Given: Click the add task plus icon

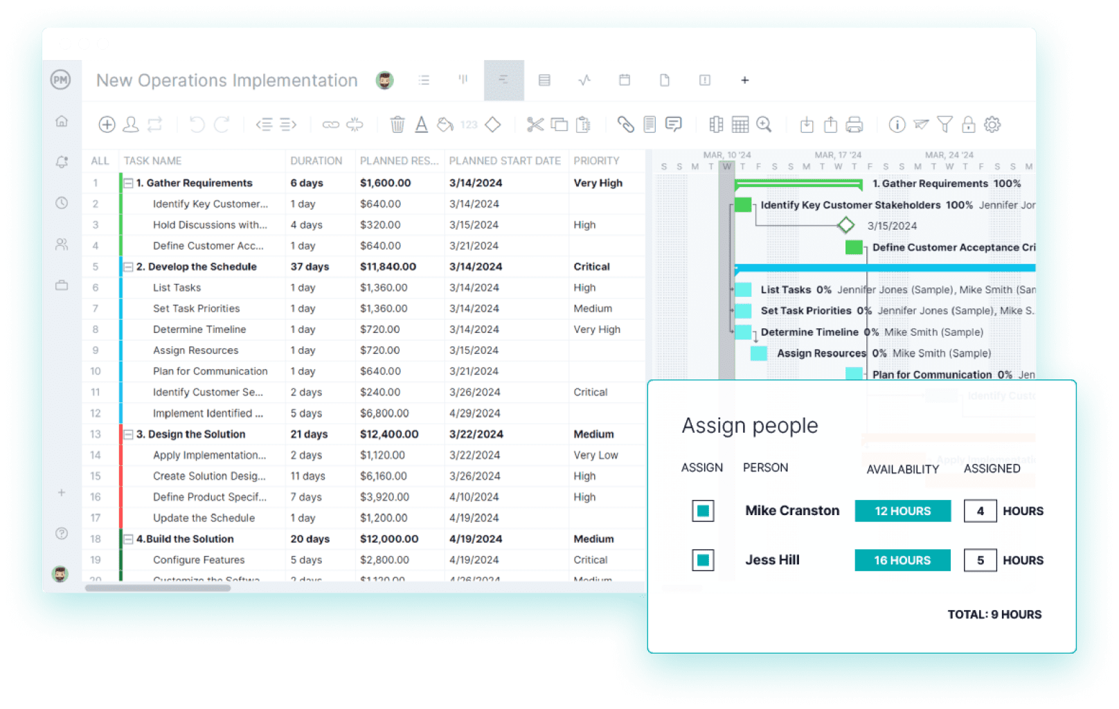Looking at the screenshot, I should pos(107,125).
